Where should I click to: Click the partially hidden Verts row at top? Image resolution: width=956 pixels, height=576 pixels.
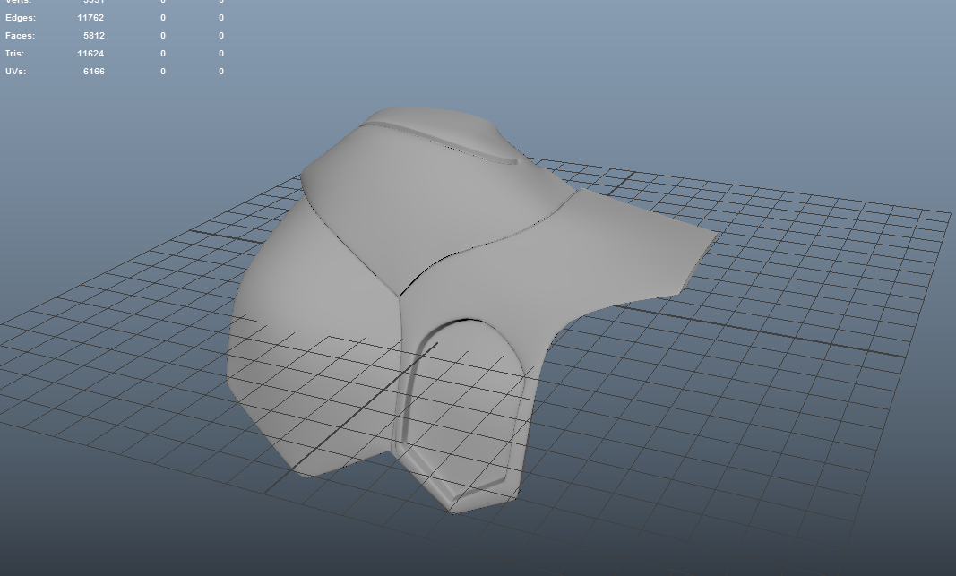coord(18,3)
